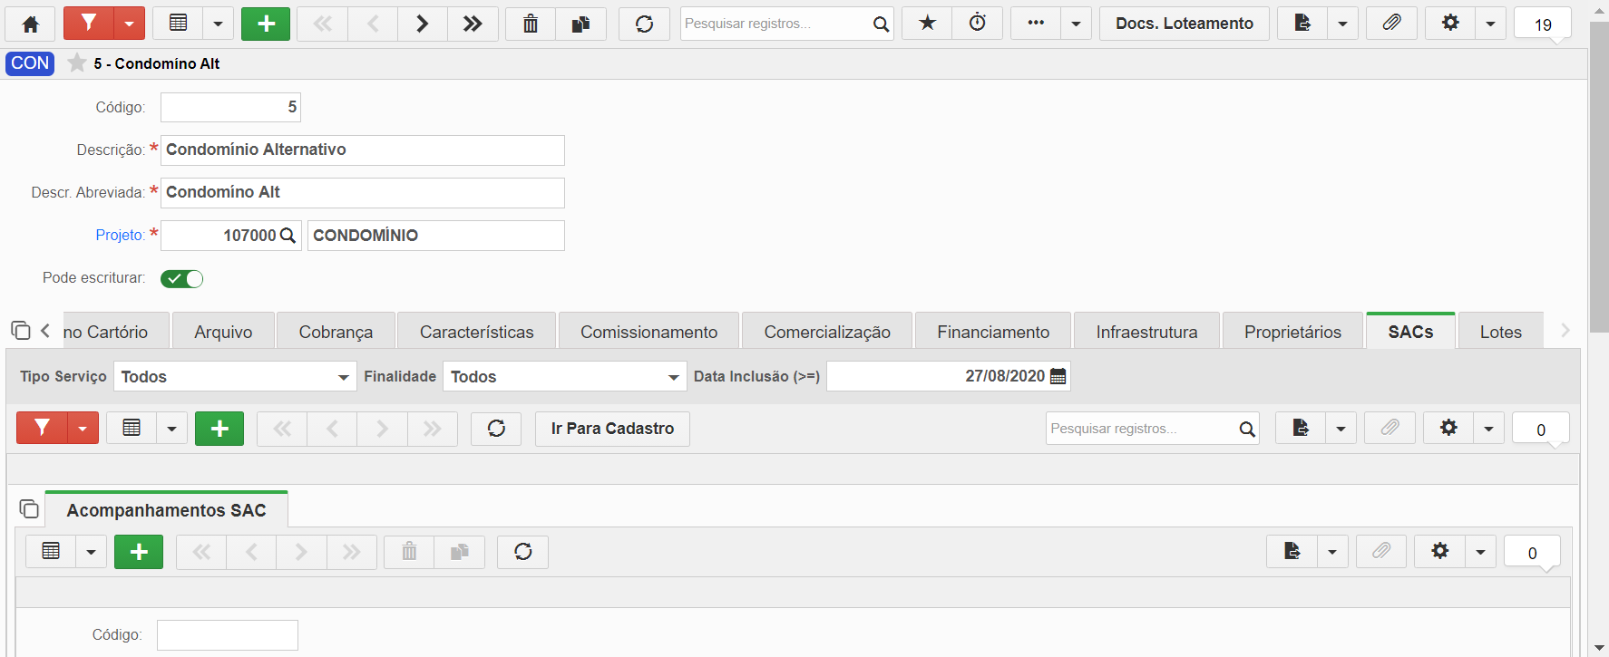The width and height of the screenshot is (1609, 657).
Task: Open the stopwatch timer icon
Action: point(978,24)
